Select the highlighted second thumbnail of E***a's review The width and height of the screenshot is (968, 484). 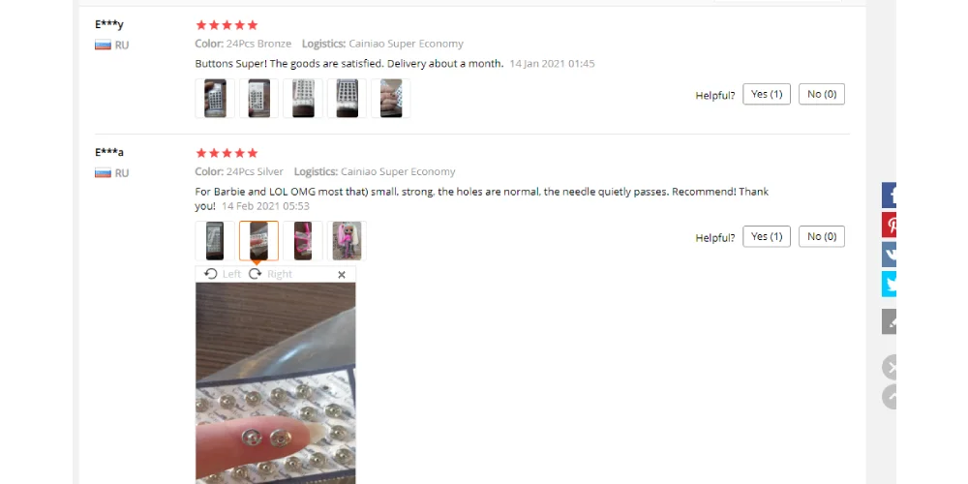click(x=258, y=241)
